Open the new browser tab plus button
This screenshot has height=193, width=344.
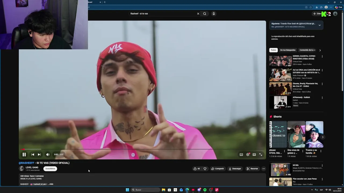click(x=105, y=2)
